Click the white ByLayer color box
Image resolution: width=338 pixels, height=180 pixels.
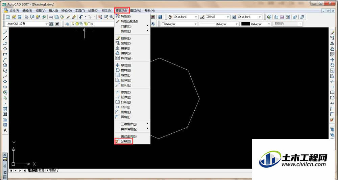tap(163, 24)
